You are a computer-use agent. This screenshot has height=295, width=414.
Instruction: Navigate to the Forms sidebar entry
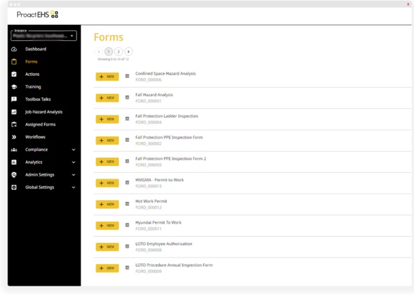31,61
